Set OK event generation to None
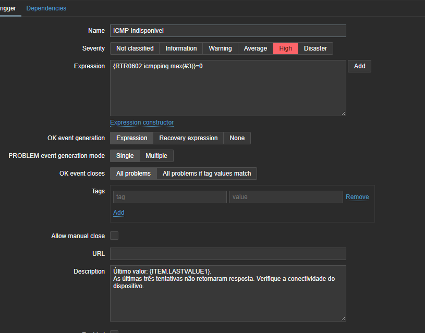The image size is (425, 333). pos(237,138)
